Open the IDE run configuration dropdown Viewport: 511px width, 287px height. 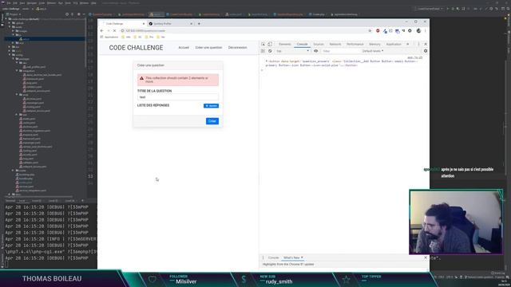[x=430, y=9]
